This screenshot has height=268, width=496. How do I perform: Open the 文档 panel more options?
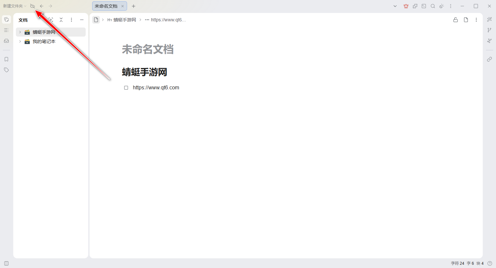click(x=71, y=20)
